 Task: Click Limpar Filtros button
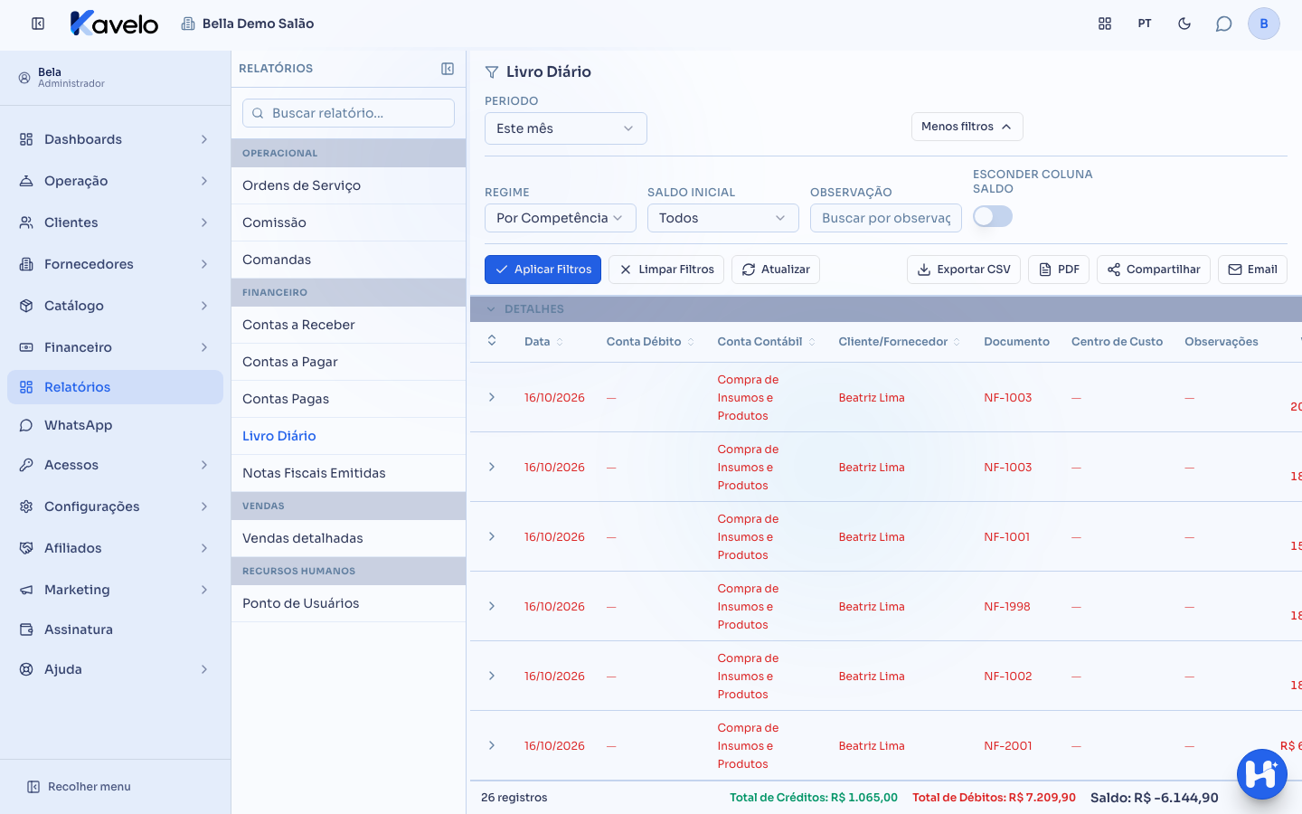(x=666, y=270)
